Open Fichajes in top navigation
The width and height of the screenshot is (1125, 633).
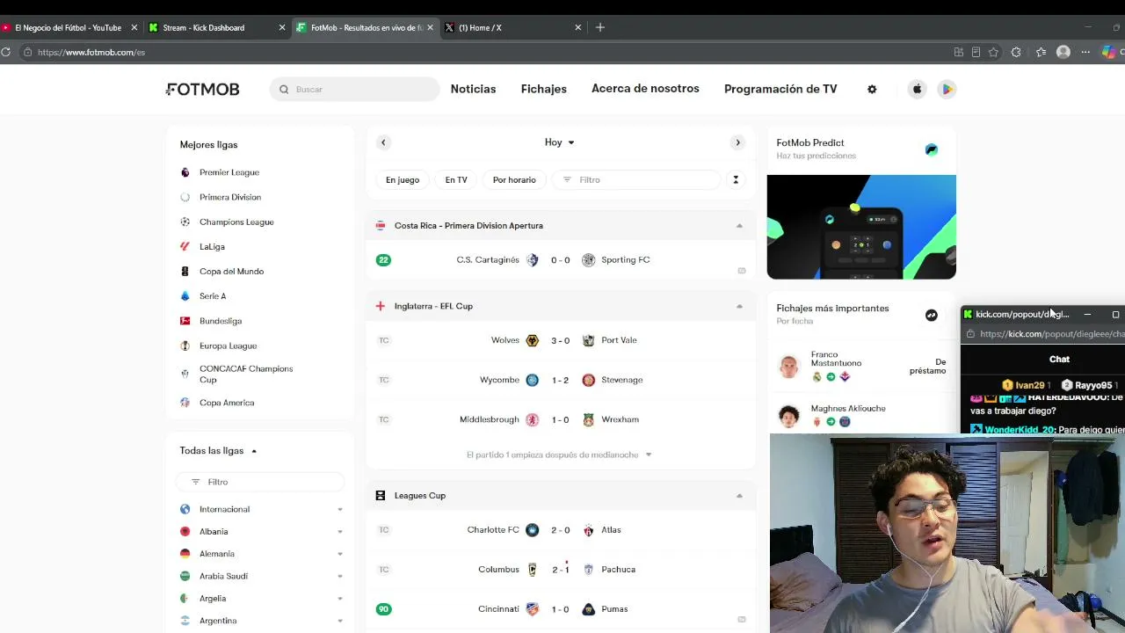543,89
